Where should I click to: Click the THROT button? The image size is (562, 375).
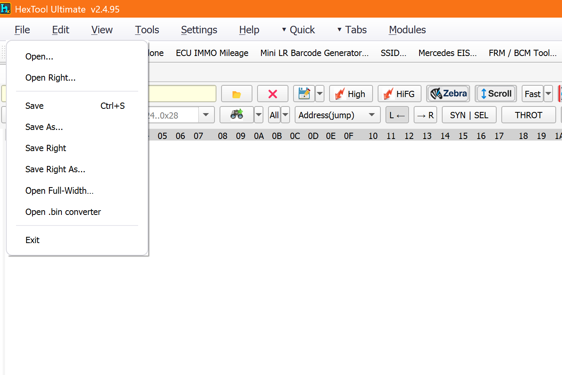529,115
